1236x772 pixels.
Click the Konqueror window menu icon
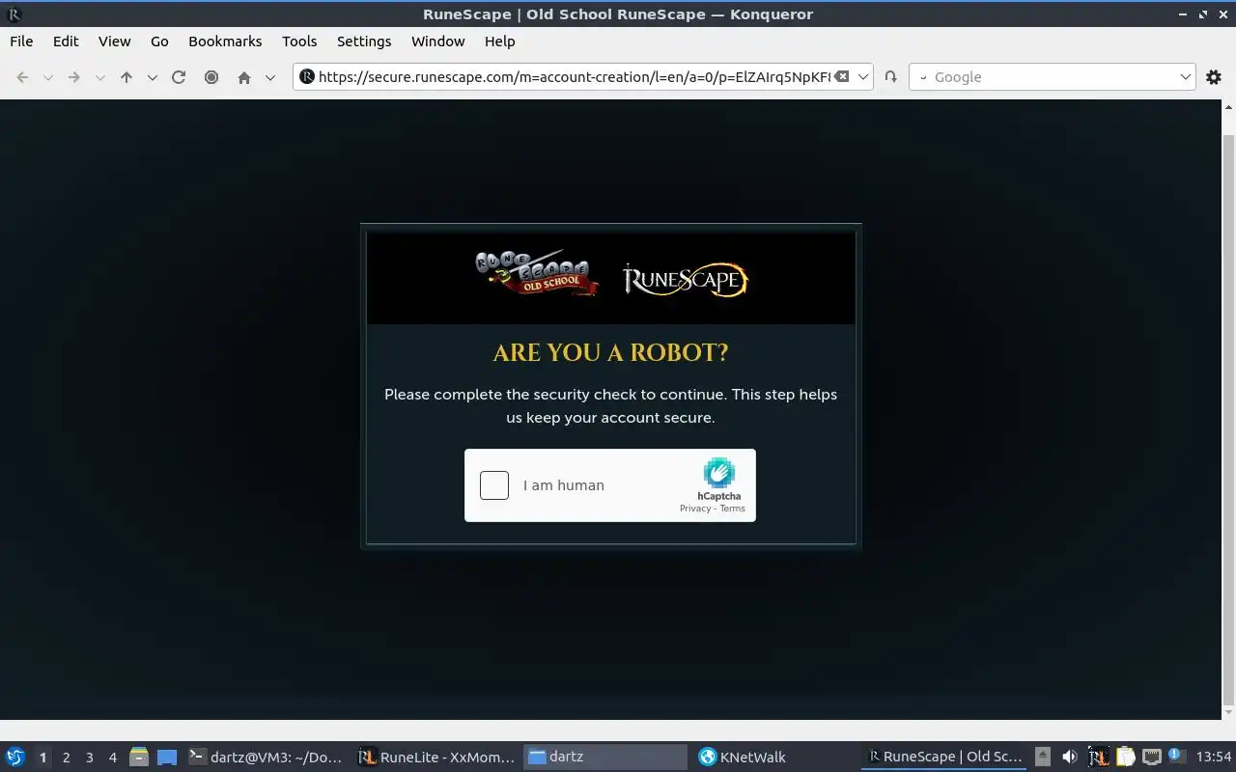click(14, 14)
